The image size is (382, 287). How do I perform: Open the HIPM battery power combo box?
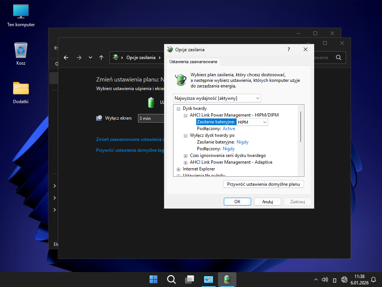coord(252,122)
